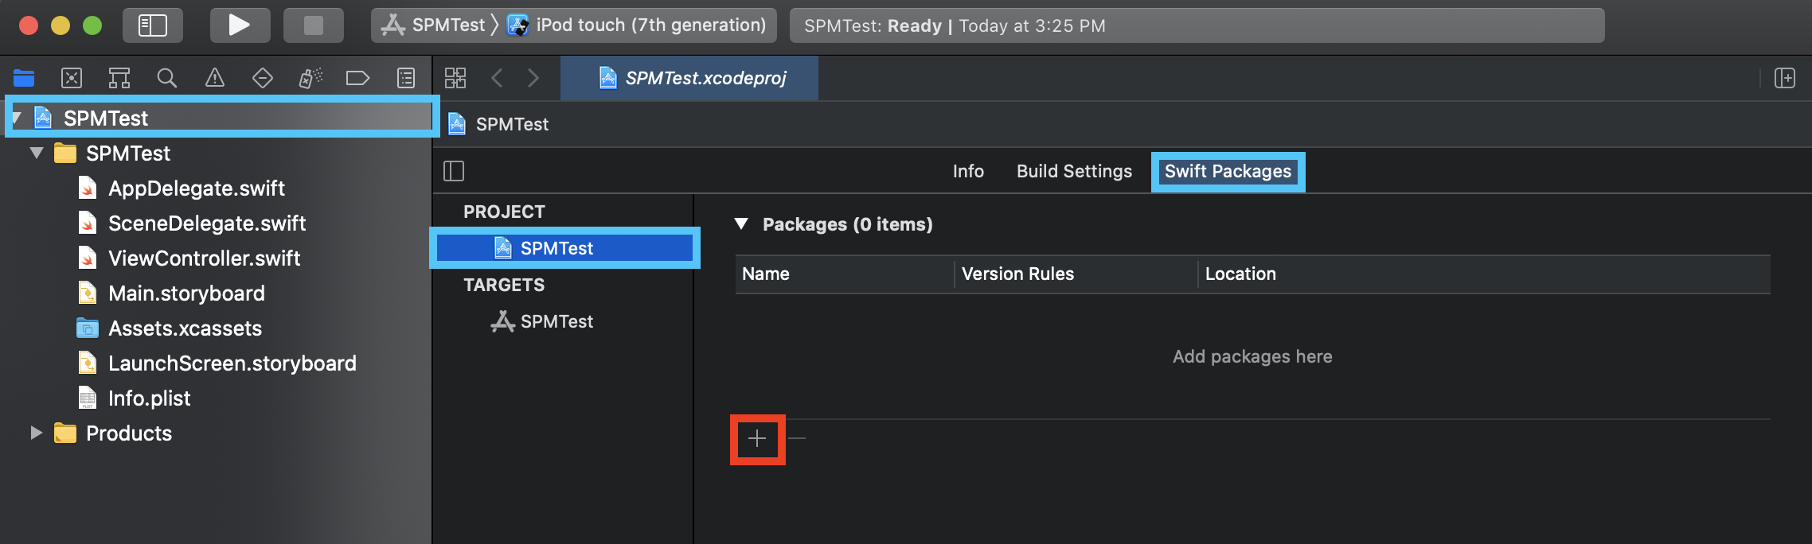Switch to the Build Settings tab
This screenshot has width=1812, height=544.
pyautogui.click(x=1074, y=171)
